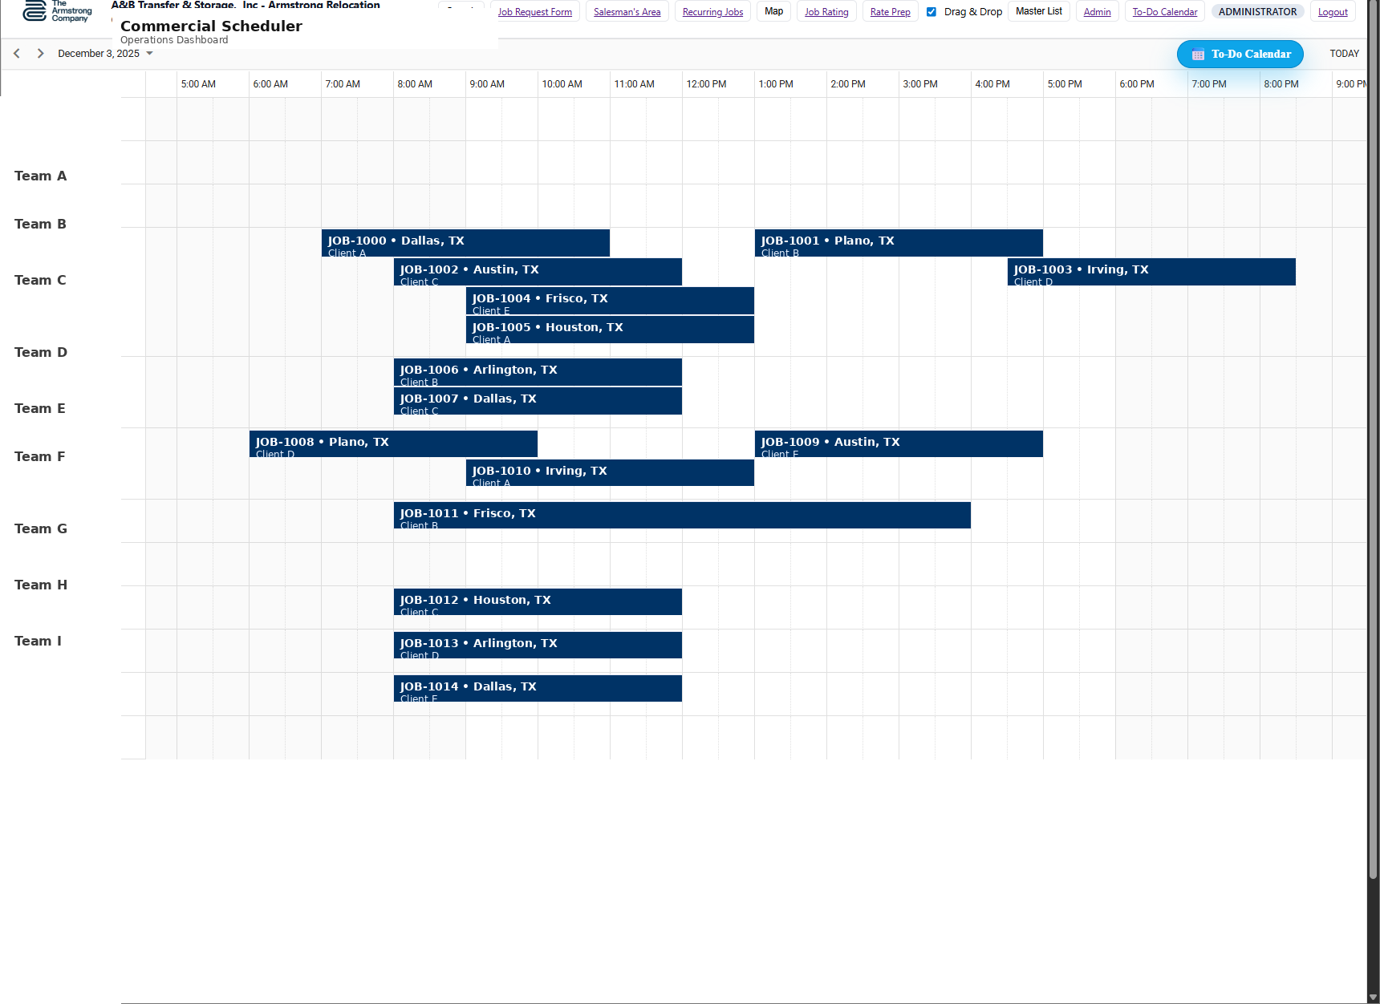Open the Job Request Form page
The height and width of the screenshot is (1004, 1380).
click(535, 11)
